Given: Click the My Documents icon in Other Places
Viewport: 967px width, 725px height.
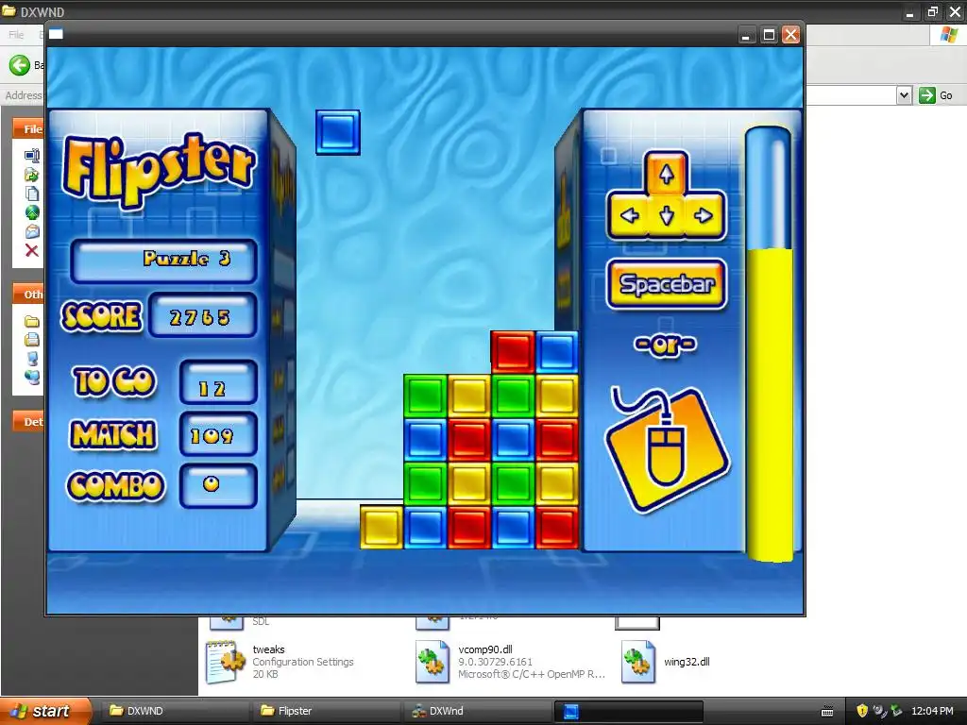Looking at the screenshot, I should [31, 339].
